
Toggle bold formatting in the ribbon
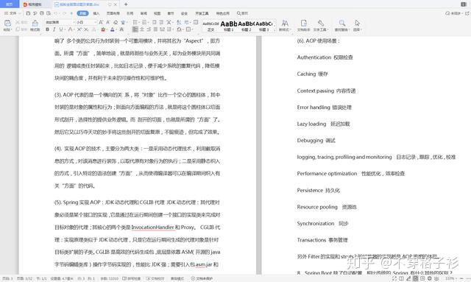click(x=47, y=29)
